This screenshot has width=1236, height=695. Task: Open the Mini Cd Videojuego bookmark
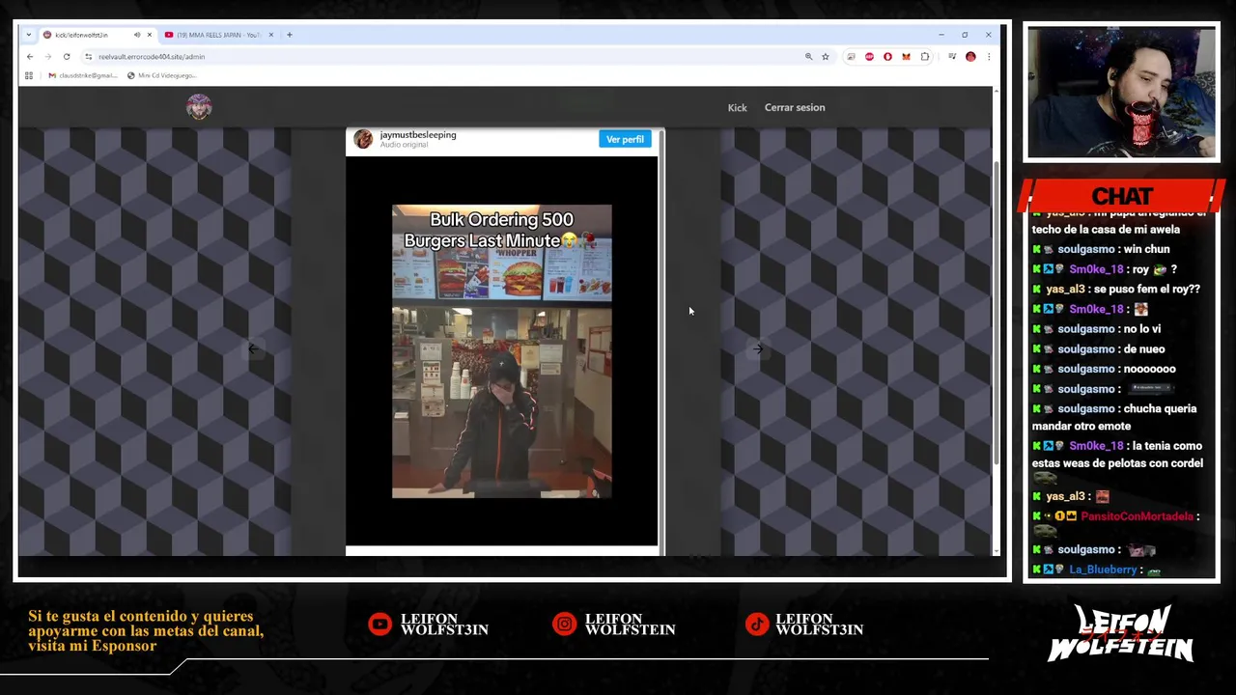pos(162,75)
